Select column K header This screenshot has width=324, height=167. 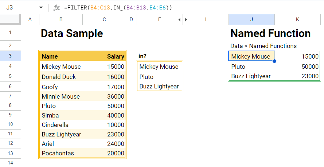tap(297, 20)
